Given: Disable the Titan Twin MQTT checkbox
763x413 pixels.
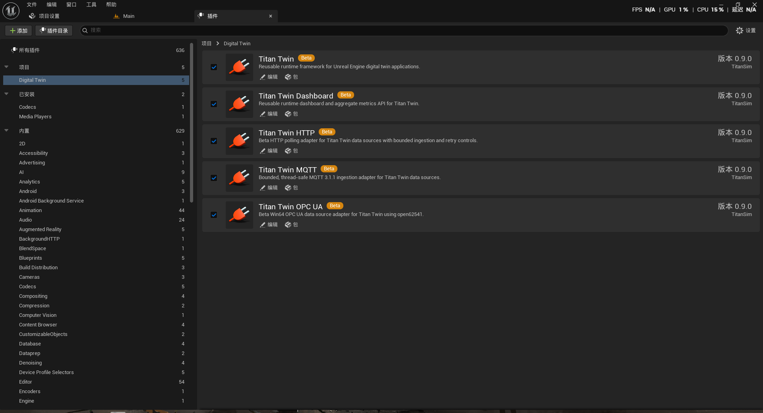Looking at the screenshot, I should (x=214, y=178).
